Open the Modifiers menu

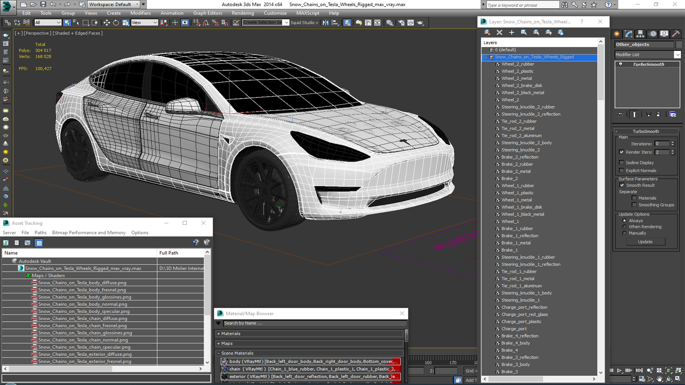point(140,13)
